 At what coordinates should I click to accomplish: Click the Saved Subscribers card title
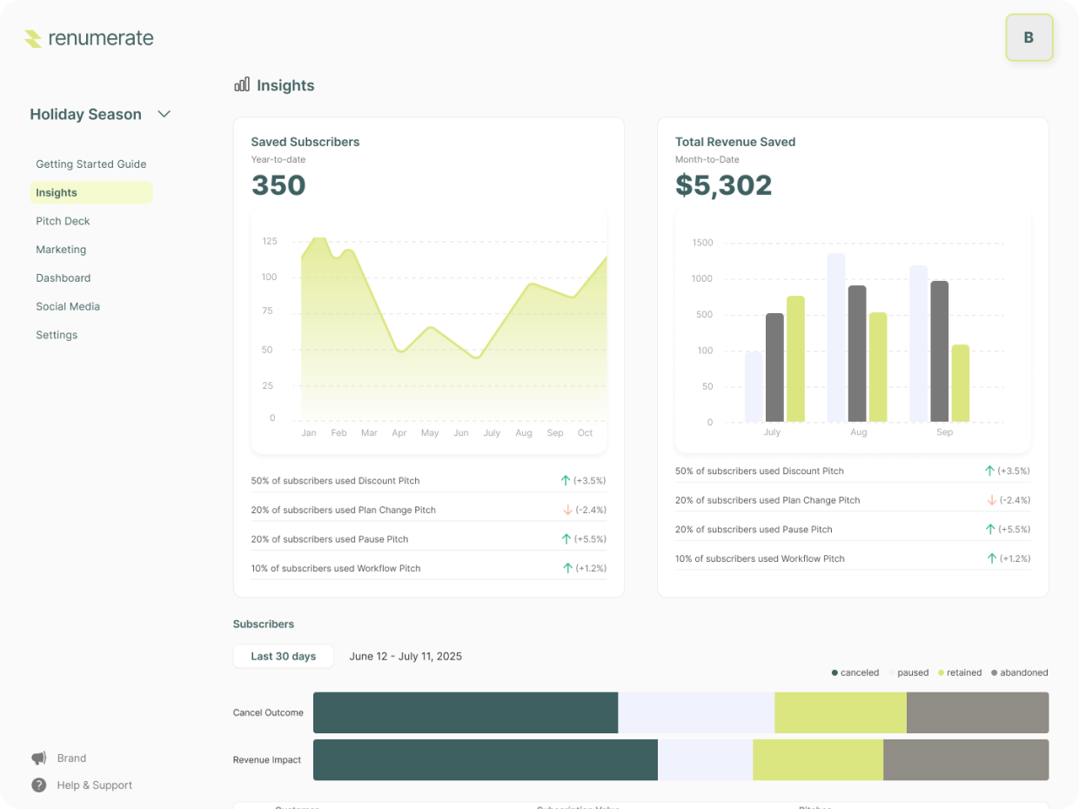point(305,142)
